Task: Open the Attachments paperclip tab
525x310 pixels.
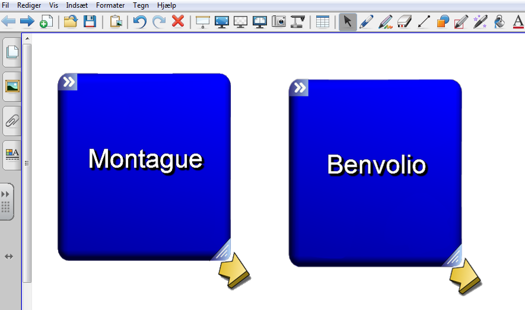Action: point(12,121)
